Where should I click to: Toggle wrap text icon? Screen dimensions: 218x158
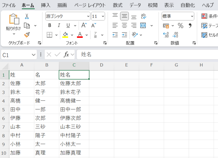coord(143,16)
